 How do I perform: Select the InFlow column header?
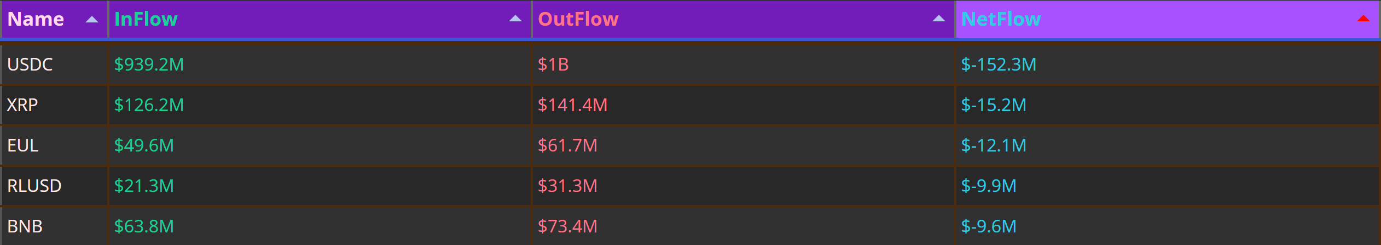click(320, 19)
